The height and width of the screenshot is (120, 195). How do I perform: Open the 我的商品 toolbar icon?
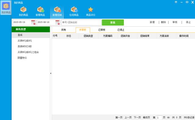23,12
